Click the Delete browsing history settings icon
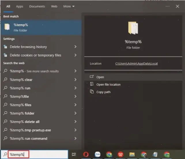 tap(5, 47)
